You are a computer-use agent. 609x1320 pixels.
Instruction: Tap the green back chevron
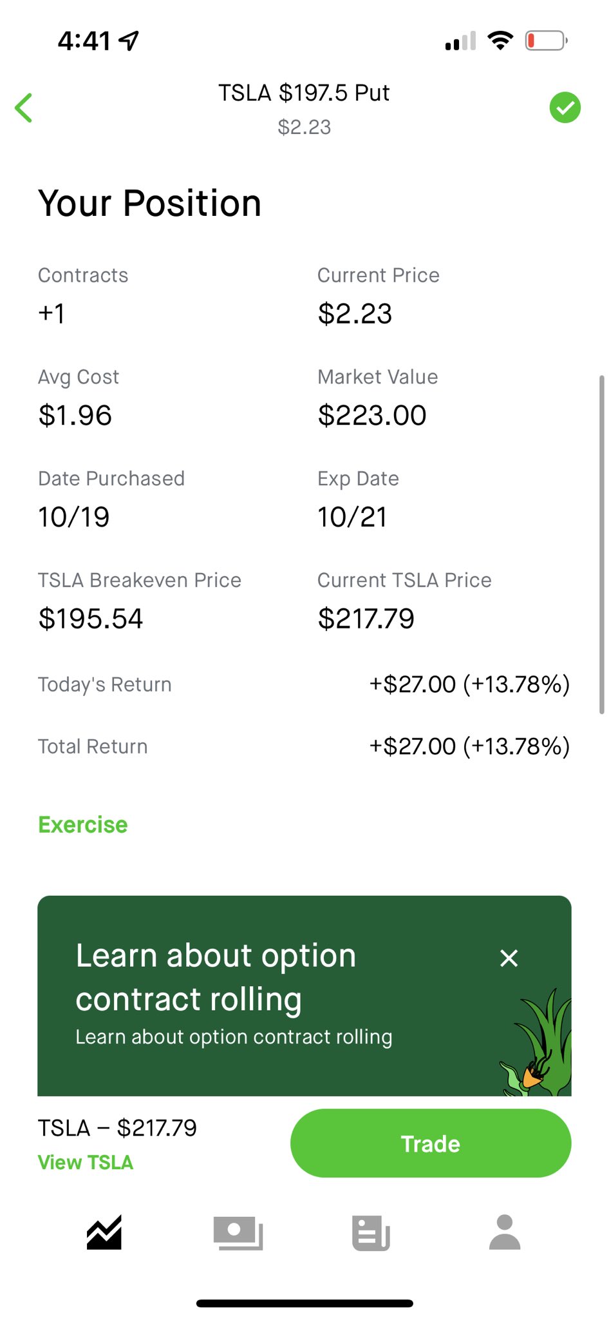[x=24, y=108]
